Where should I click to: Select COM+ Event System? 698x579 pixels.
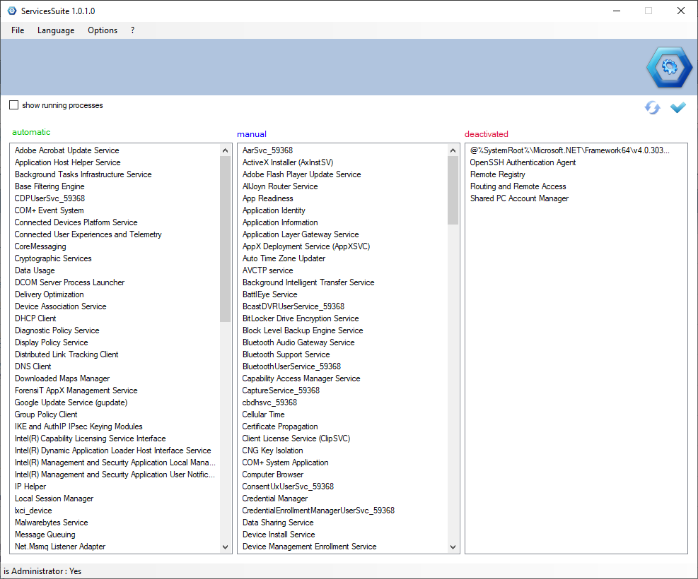tap(49, 210)
